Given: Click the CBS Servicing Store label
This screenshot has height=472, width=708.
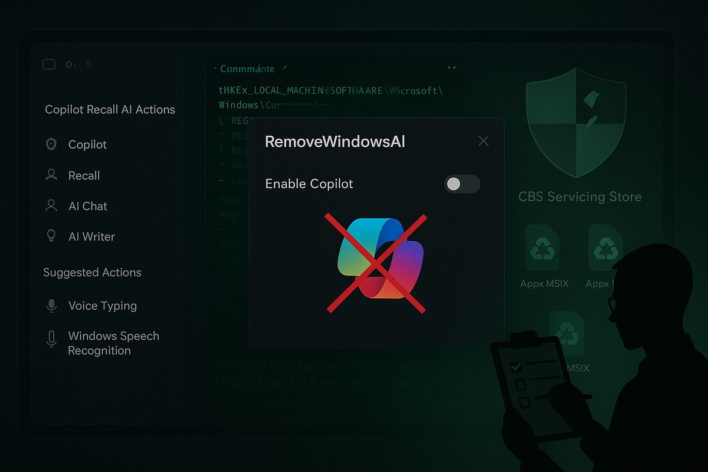Looking at the screenshot, I should point(579,197).
